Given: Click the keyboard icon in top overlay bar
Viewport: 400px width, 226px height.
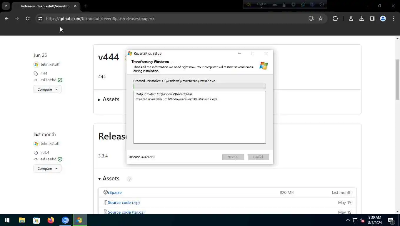Looking at the screenshot, I should point(274,4).
